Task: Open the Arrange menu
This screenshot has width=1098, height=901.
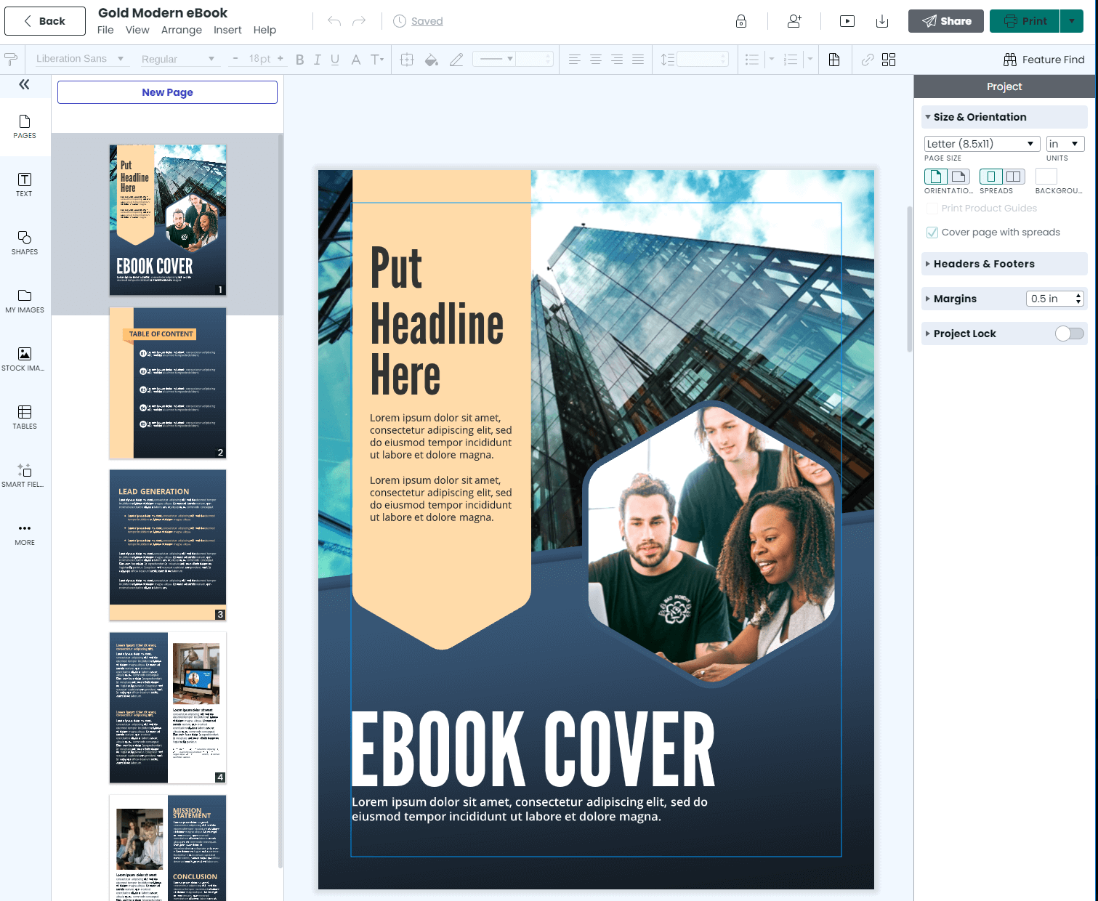Action: 181,30
